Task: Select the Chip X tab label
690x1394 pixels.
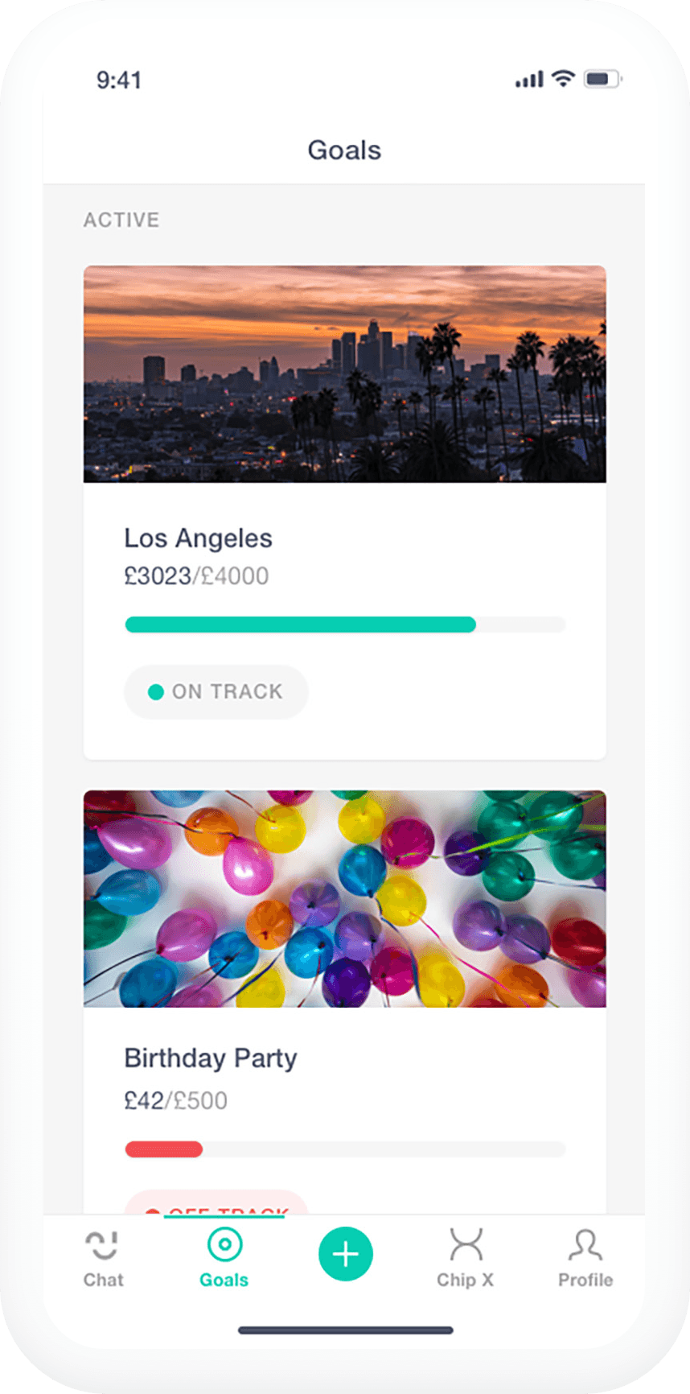Action: point(465,1280)
